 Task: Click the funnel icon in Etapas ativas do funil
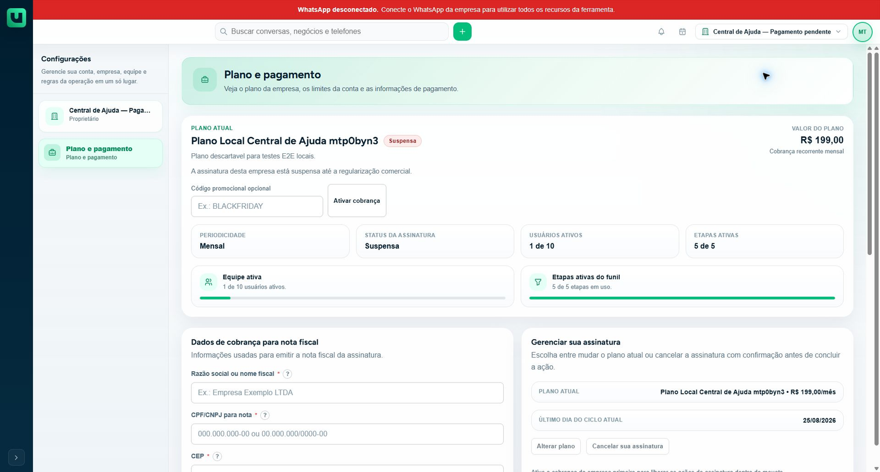click(x=538, y=282)
